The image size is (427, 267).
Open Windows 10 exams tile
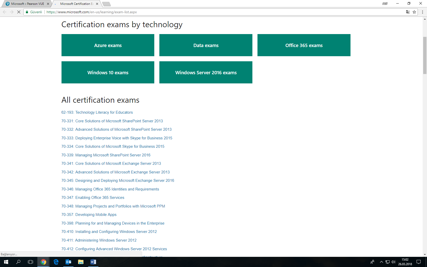point(108,72)
